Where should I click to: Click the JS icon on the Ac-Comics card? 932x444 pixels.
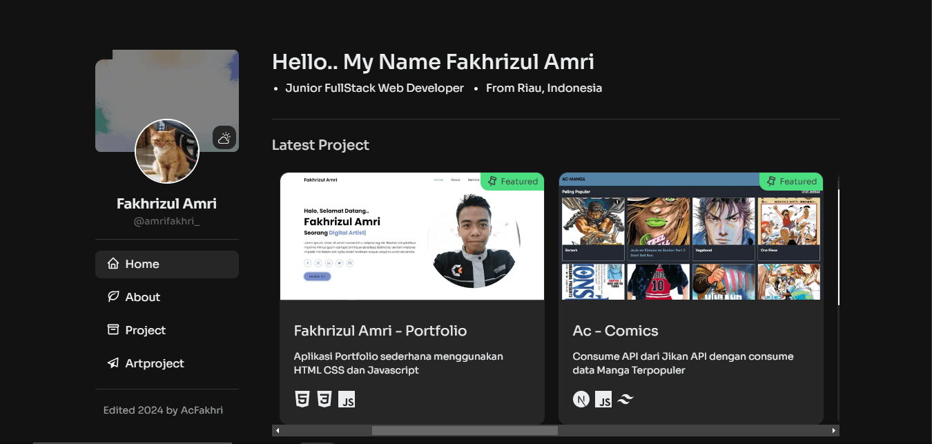point(603,399)
